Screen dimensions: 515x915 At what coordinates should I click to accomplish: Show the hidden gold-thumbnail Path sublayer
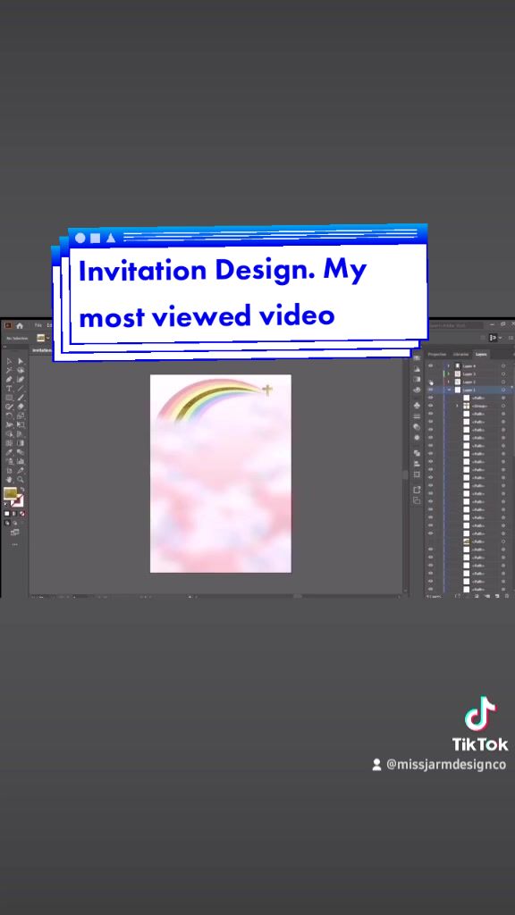coord(431,541)
